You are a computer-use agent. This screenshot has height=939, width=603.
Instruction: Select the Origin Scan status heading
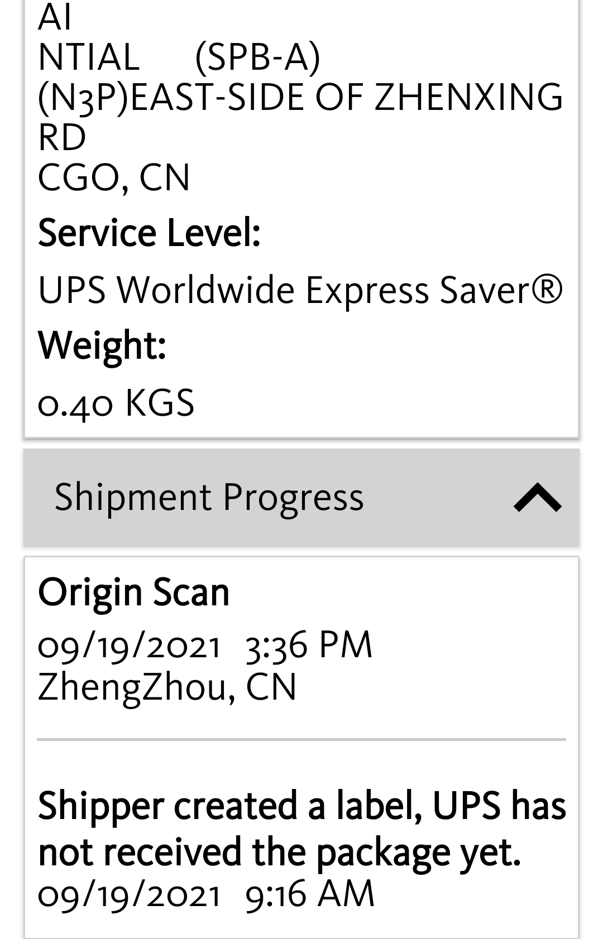point(133,592)
